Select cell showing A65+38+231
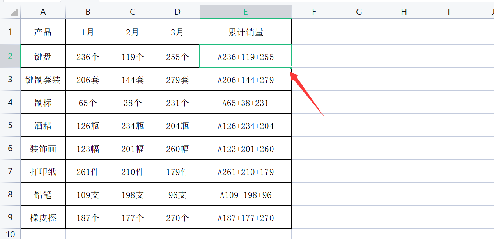The height and width of the screenshot is (239, 494). tap(246, 103)
